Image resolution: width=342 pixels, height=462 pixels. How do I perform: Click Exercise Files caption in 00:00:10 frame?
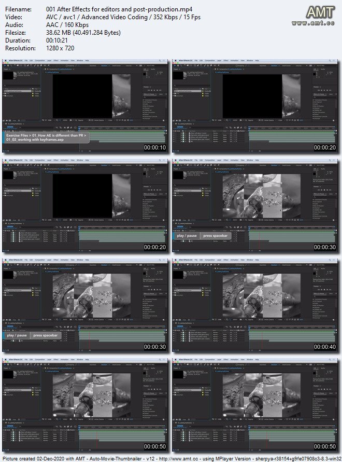[46, 138]
